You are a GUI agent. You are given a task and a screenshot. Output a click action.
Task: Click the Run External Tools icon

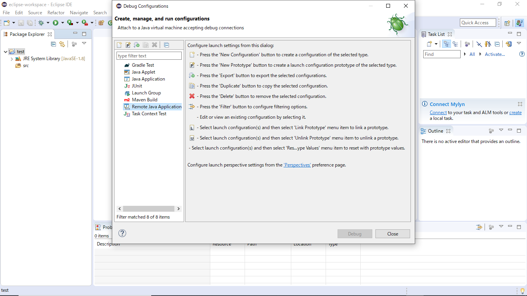tap(84, 23)
